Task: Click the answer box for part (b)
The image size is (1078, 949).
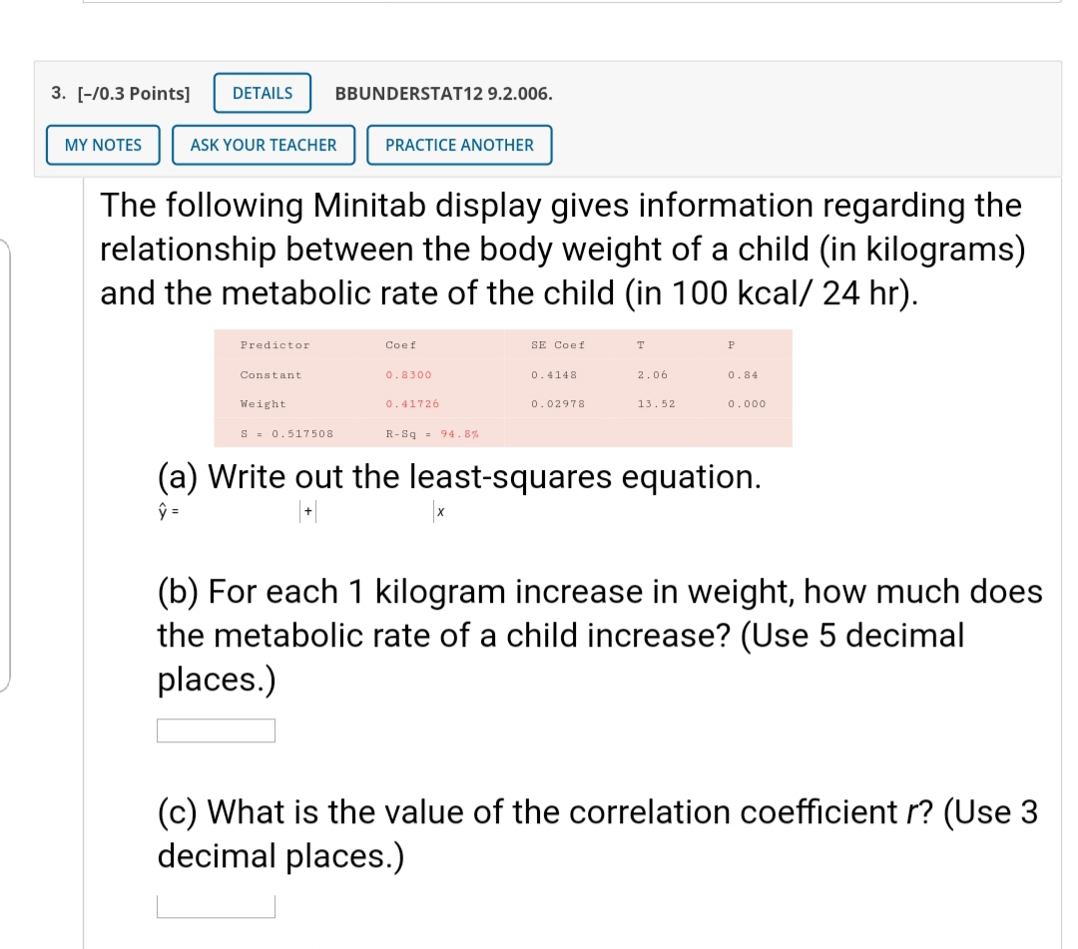Action: pos(215,729)
